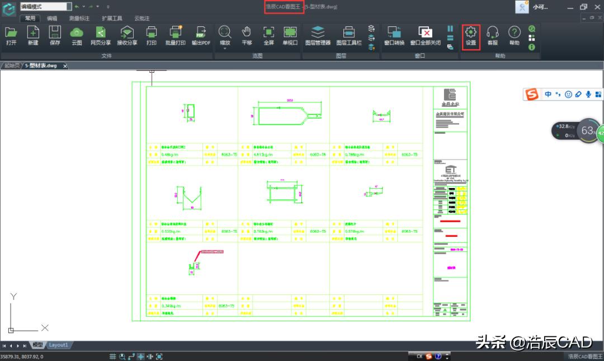Switch to 全屏 full screen view
604x361 pixels.
click(x=268, y=36)
